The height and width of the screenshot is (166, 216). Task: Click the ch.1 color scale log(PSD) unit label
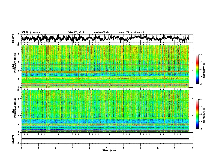[204, 71]
